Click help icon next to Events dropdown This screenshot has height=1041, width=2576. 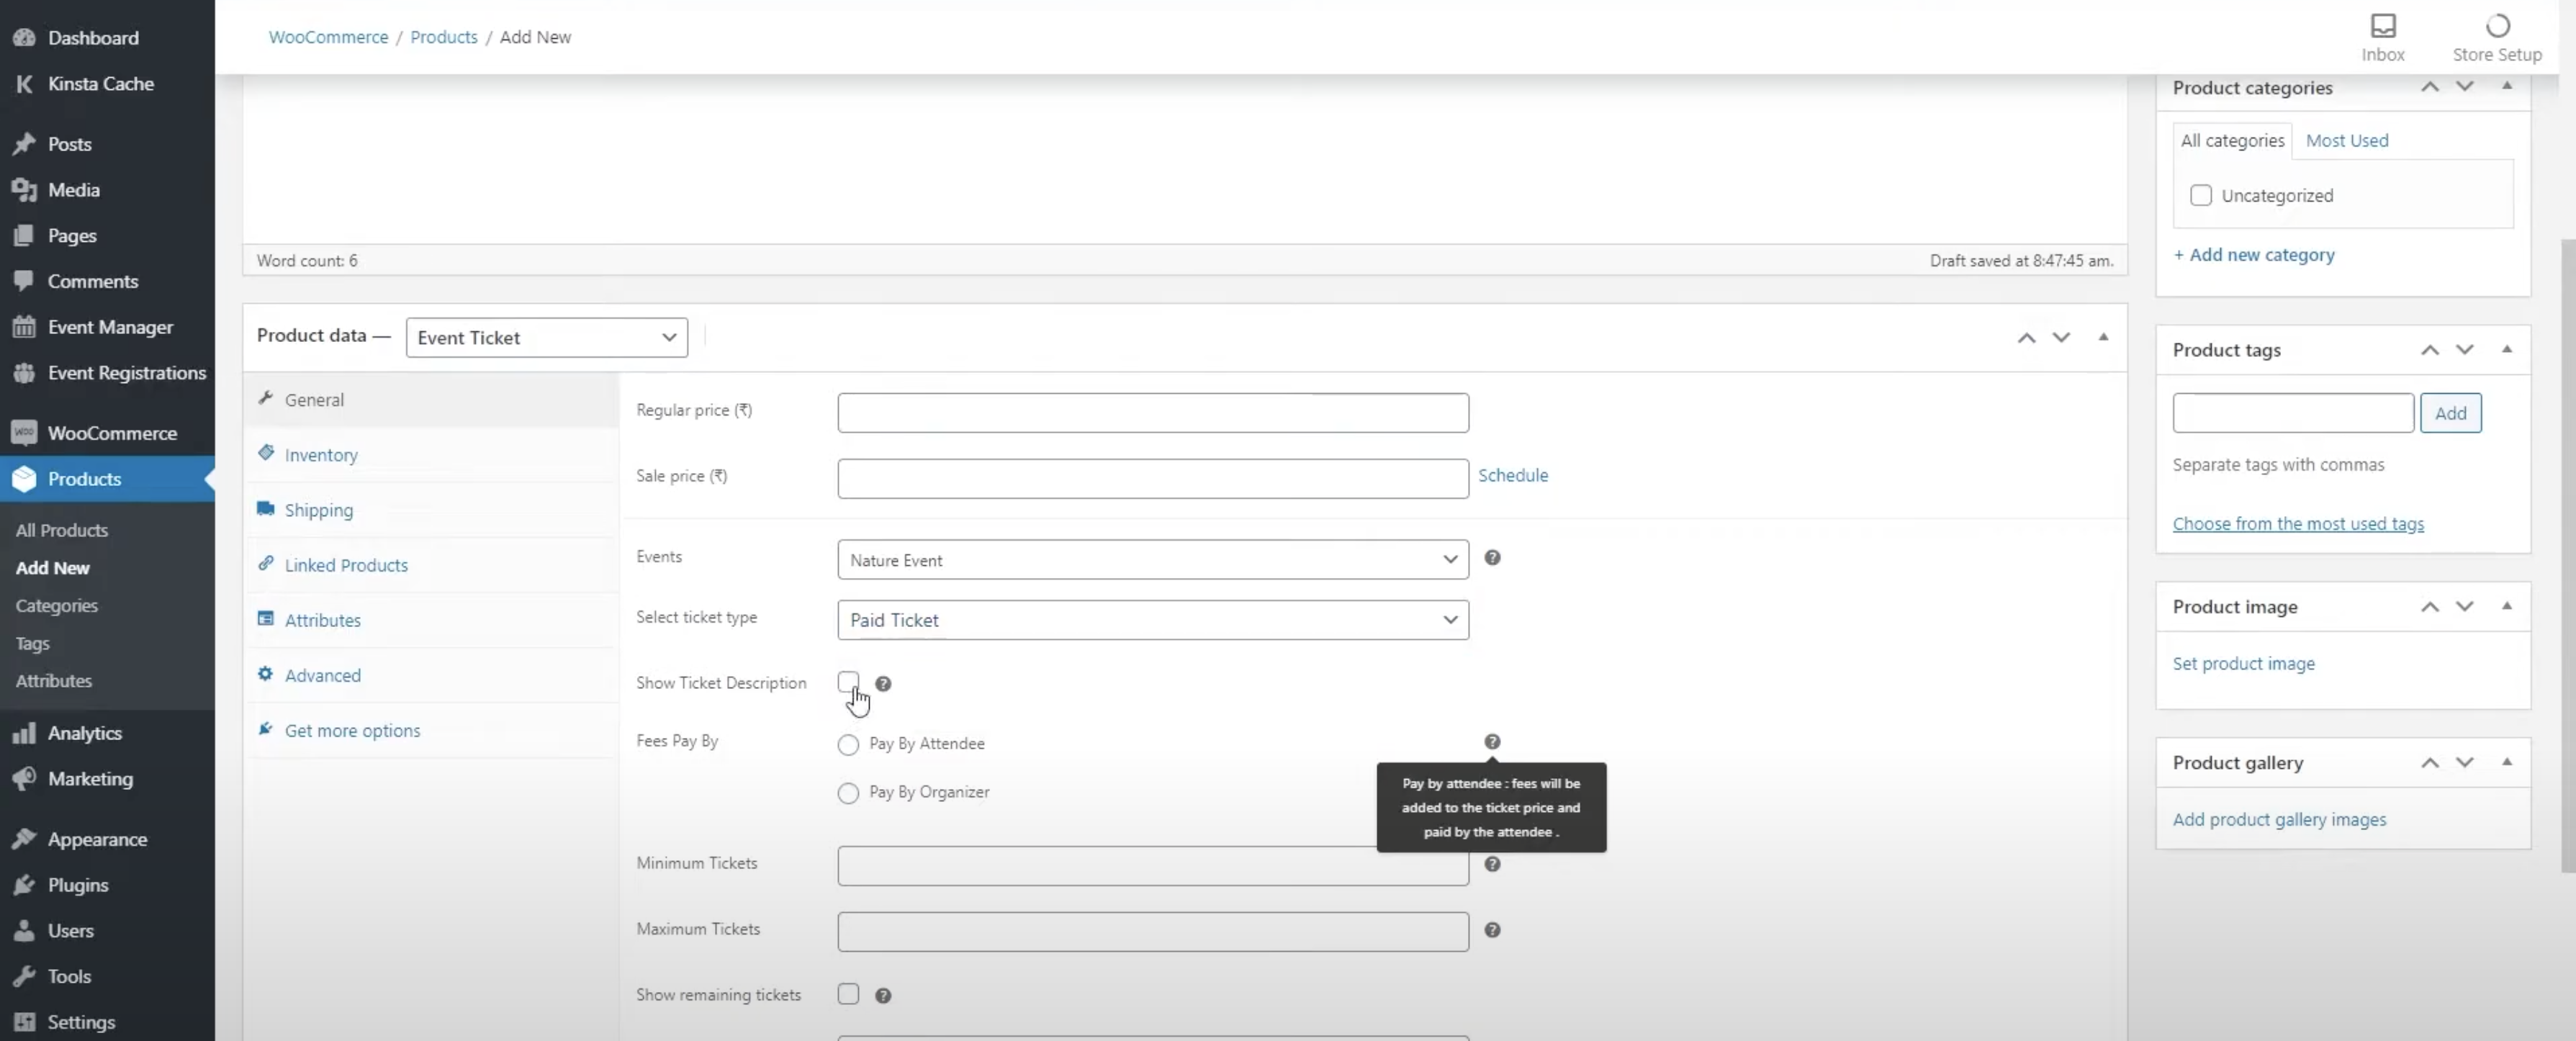pyautogui.click(x=1492, y=558)
